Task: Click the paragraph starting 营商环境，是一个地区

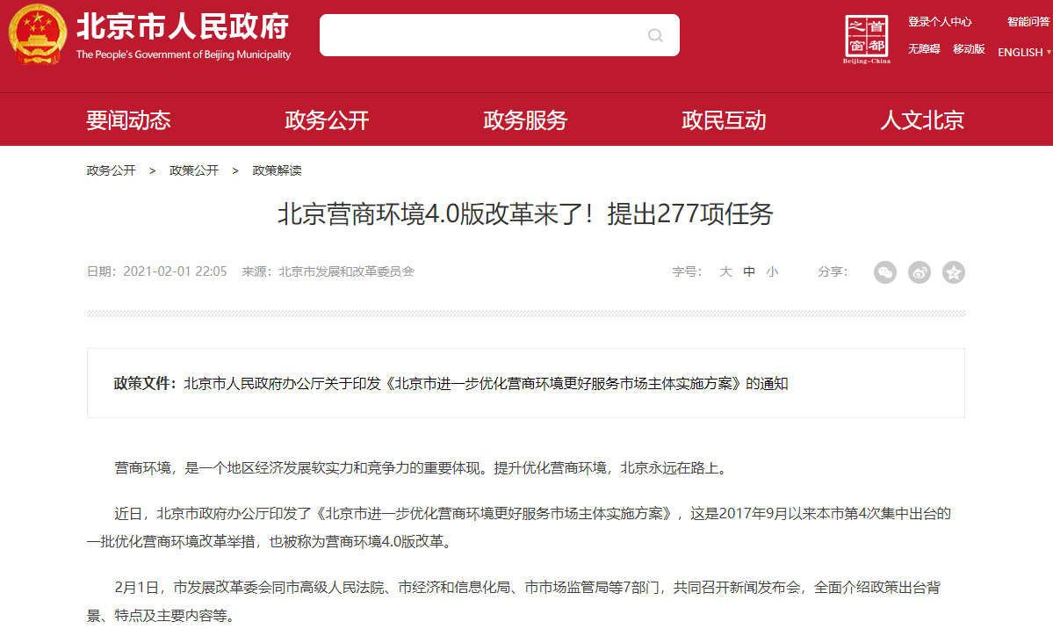Action: click(422, 467)
